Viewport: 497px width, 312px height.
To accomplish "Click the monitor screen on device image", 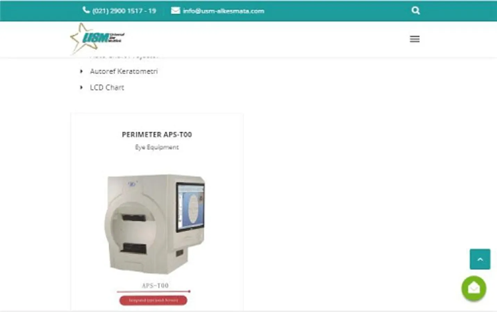I will (x=191, y=207).
